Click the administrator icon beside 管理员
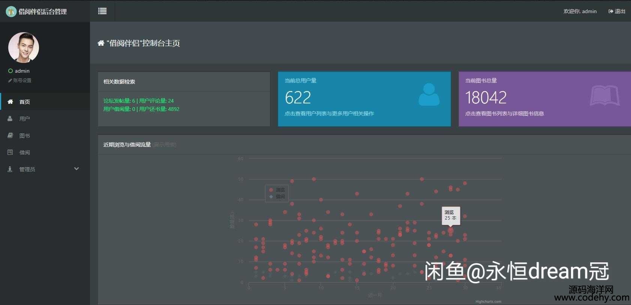The height and width of the screenshot is (305, 631). pos(10,169)
